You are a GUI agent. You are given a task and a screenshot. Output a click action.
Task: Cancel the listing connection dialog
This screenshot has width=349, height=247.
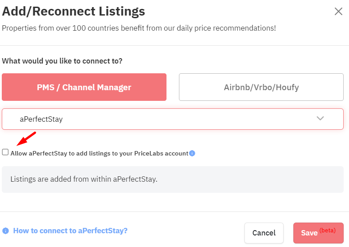(x=264, y=233)
